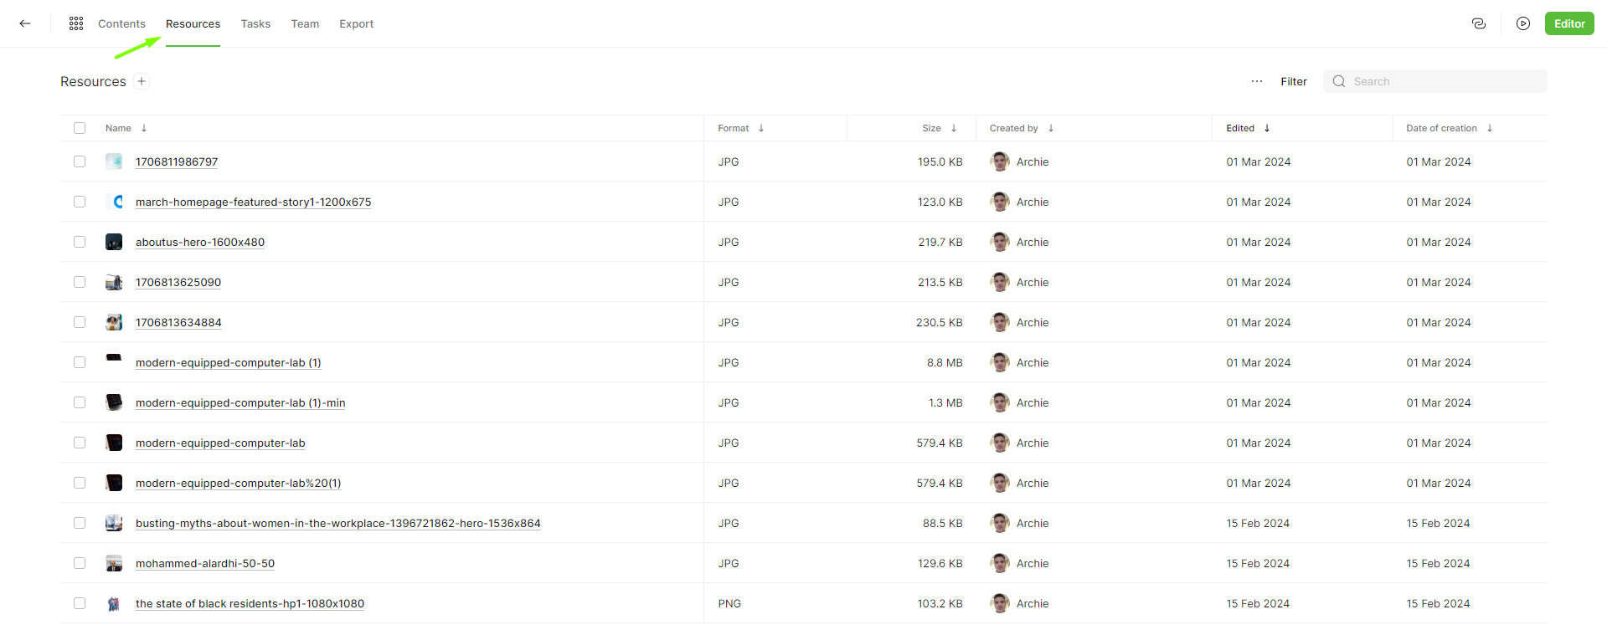Image resolution: width=1607 pixels, height=635 pixels.
Task: Click the green Editor button
Action: point(1569,23)
